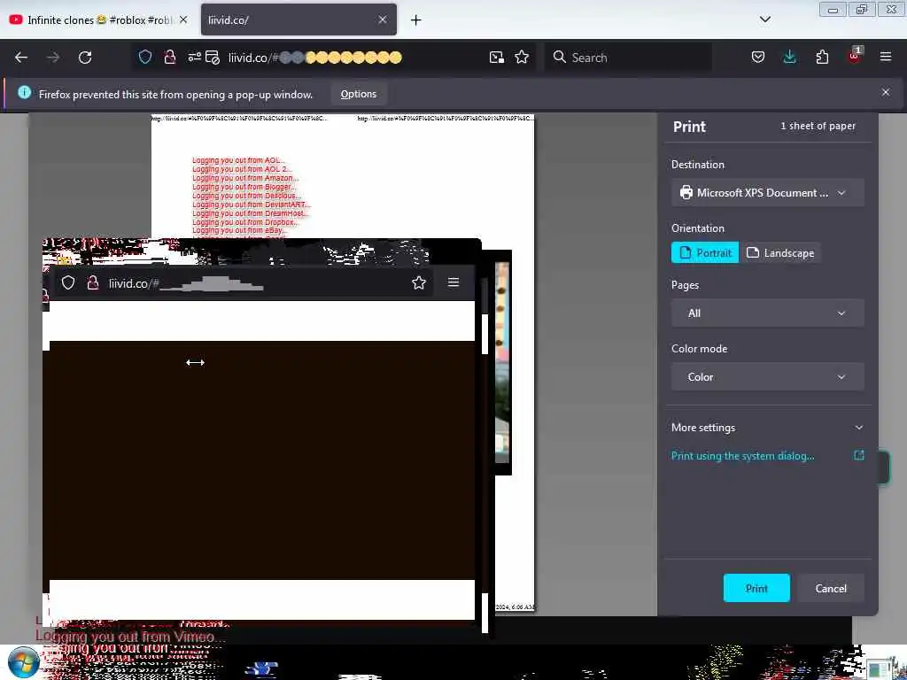Open the pop-up blocker Options button
Image resolution: width=907 pixels, height=680 pixels.
click(359, 94)
